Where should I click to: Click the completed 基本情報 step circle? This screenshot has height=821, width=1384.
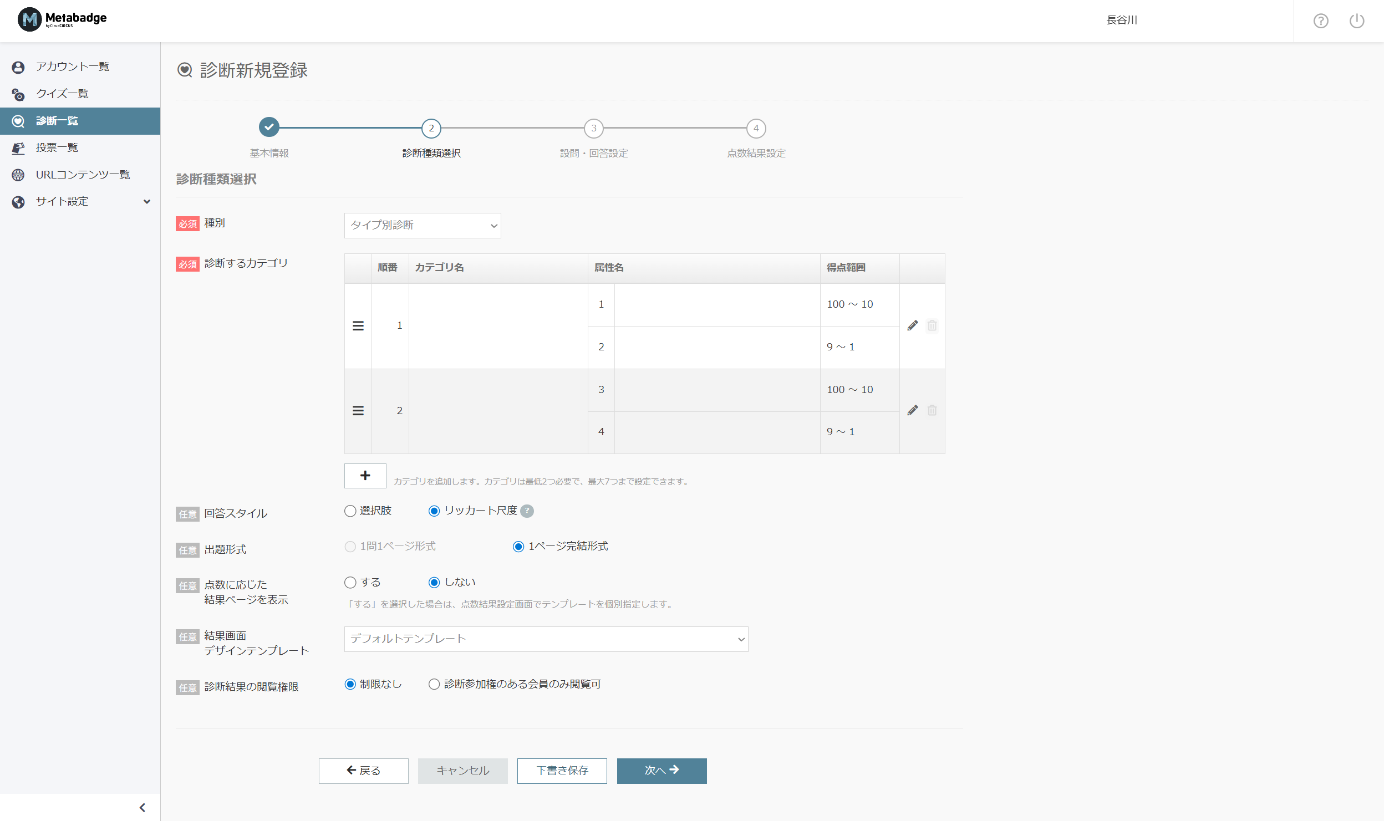(x=269, y=128)
